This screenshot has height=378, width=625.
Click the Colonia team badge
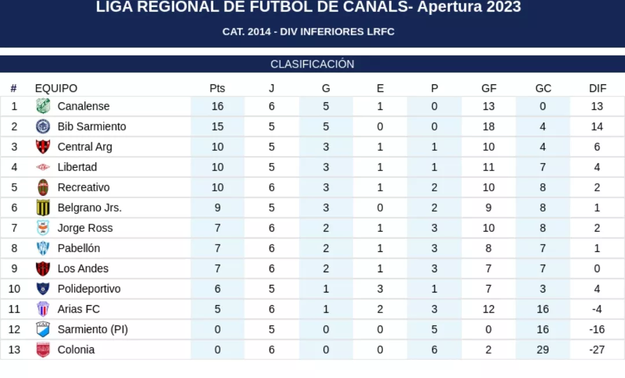43,350
